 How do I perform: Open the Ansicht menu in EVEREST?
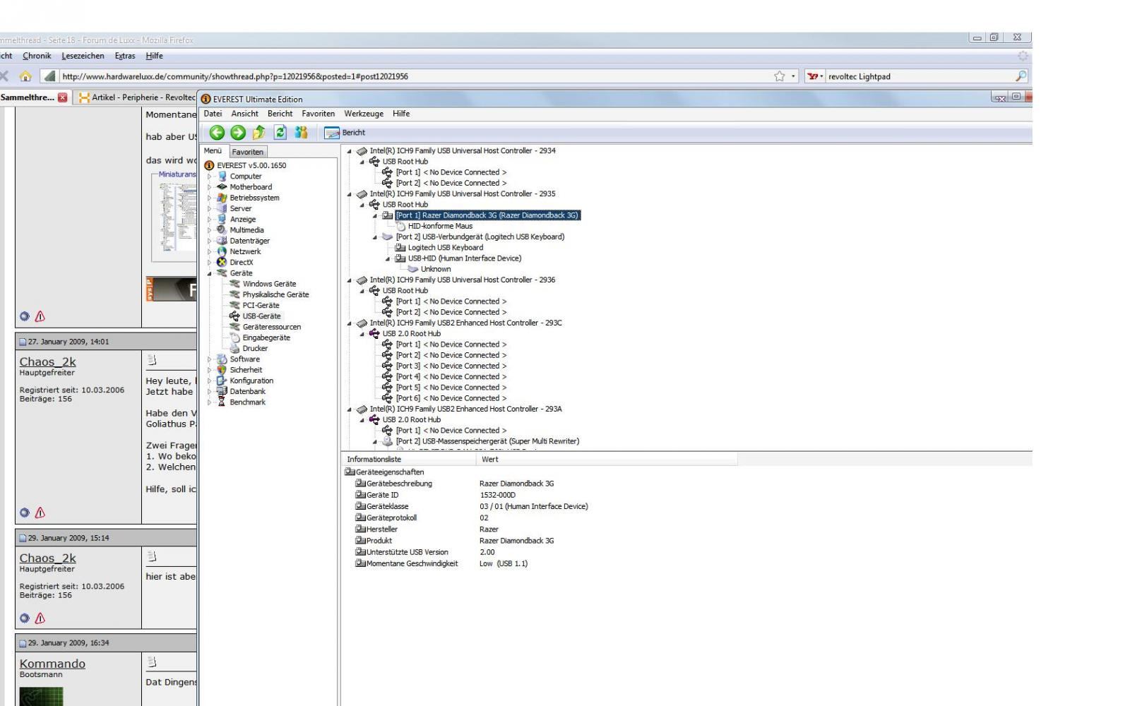(245, 114)
